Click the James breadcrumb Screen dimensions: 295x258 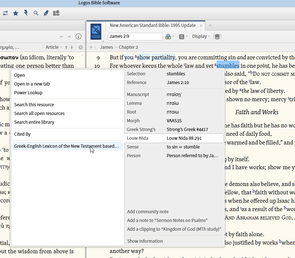click(x=106, y=47)
